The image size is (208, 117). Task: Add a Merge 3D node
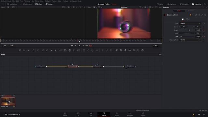[130, 50]
